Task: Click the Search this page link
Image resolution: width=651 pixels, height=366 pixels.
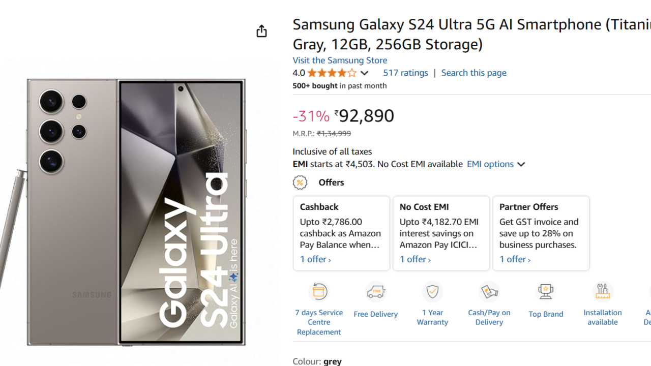Action: (x=474, y=73)
